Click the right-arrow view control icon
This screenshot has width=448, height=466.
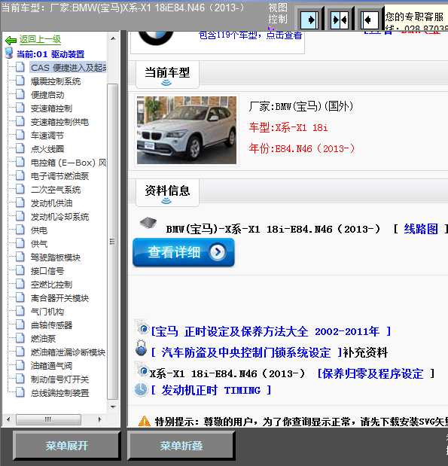tap(309, 20)
